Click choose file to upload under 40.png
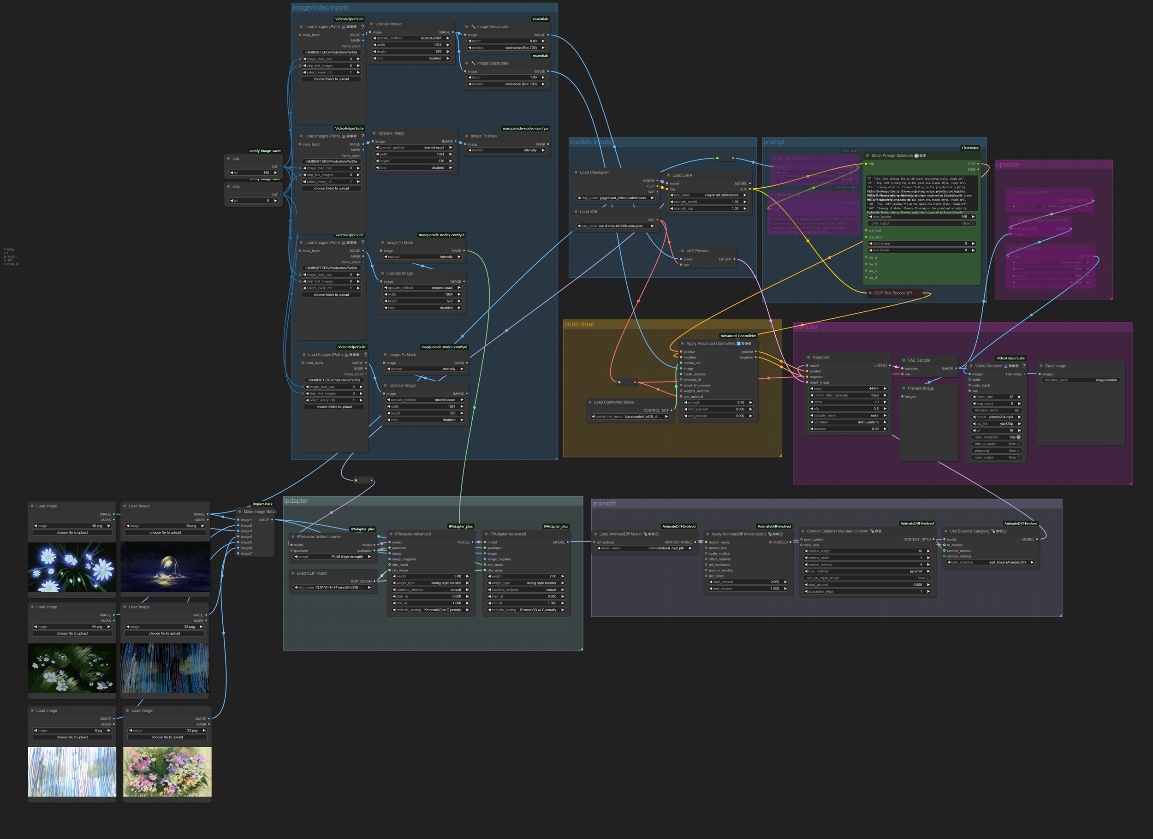The width and height of the screenshot is (1153, 839). tap(72, 532)
